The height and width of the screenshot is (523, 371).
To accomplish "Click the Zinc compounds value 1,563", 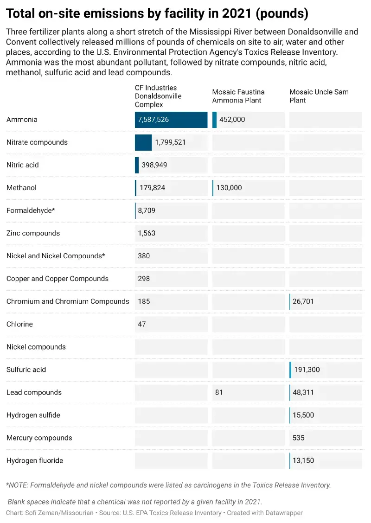I will tap(147, 233).
